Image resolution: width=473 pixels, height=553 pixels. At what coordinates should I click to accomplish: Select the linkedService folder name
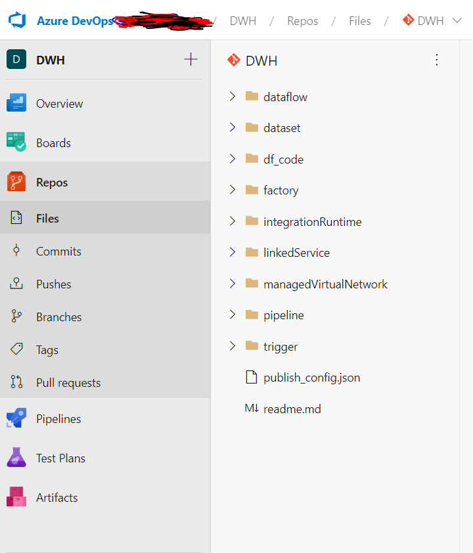coord(297,253)
